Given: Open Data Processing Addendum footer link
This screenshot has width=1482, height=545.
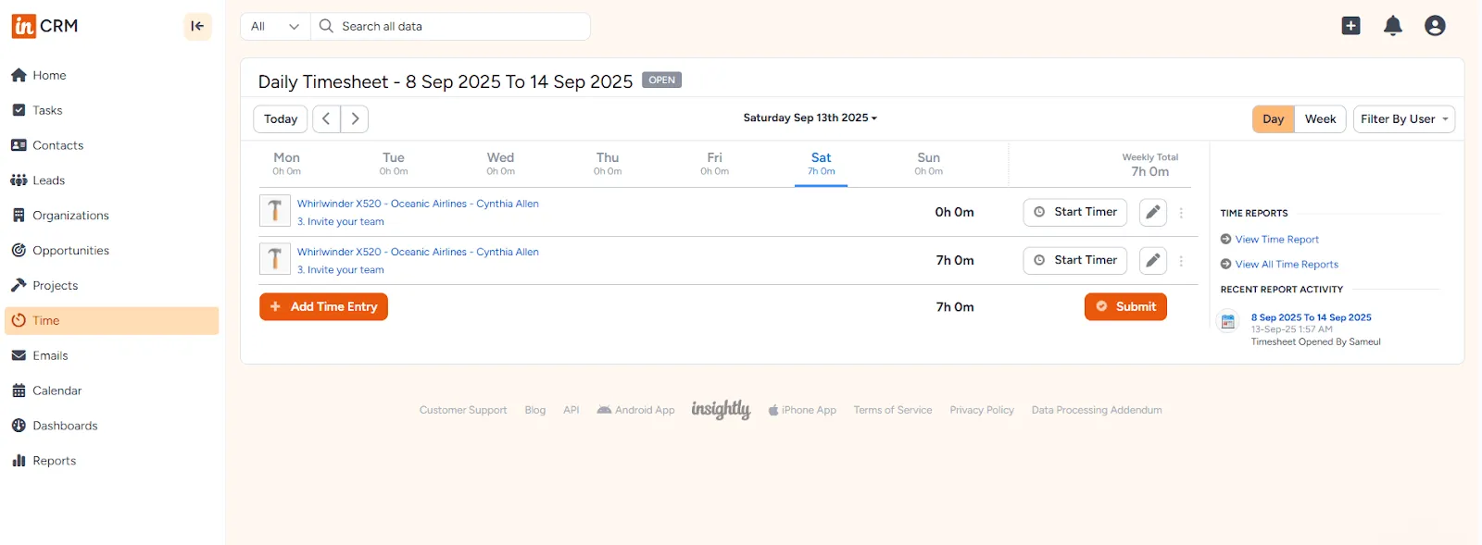Looking at the screenshot, I should pyautogui.click(x=1097, y=410).
